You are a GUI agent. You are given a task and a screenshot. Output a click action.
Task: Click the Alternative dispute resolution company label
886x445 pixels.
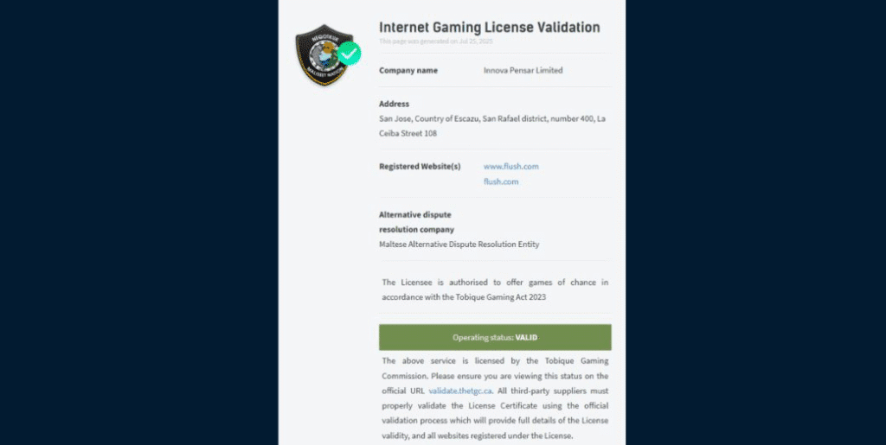click(x=416, y=222)
